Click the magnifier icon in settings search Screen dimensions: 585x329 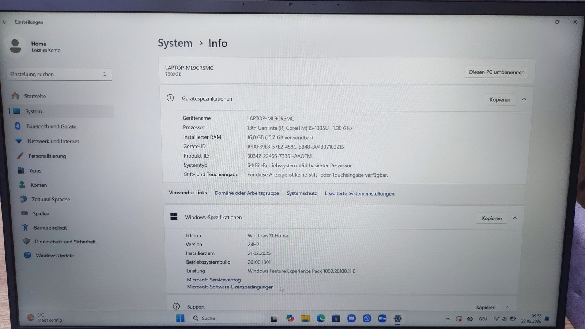105,75
